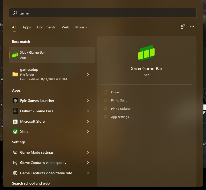Image resolution: width=206 pixels, height=190 pixels.
Task: Click the large Xbox Game Bar logo in preview pane
Action: coord(146,53)
